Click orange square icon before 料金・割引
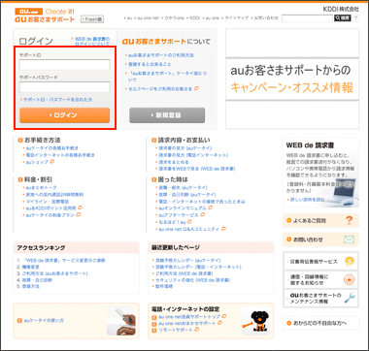The height and width of the screenshot is (351, 369). tap(20, 179)
